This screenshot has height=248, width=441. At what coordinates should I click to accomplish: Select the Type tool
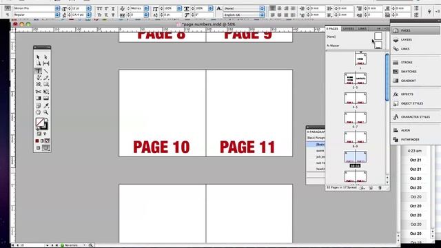(39, 71)
